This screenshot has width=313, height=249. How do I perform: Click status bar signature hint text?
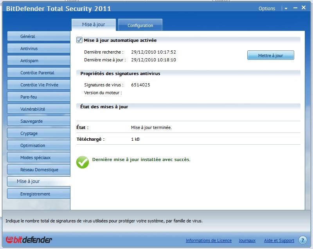click(104, 221)
